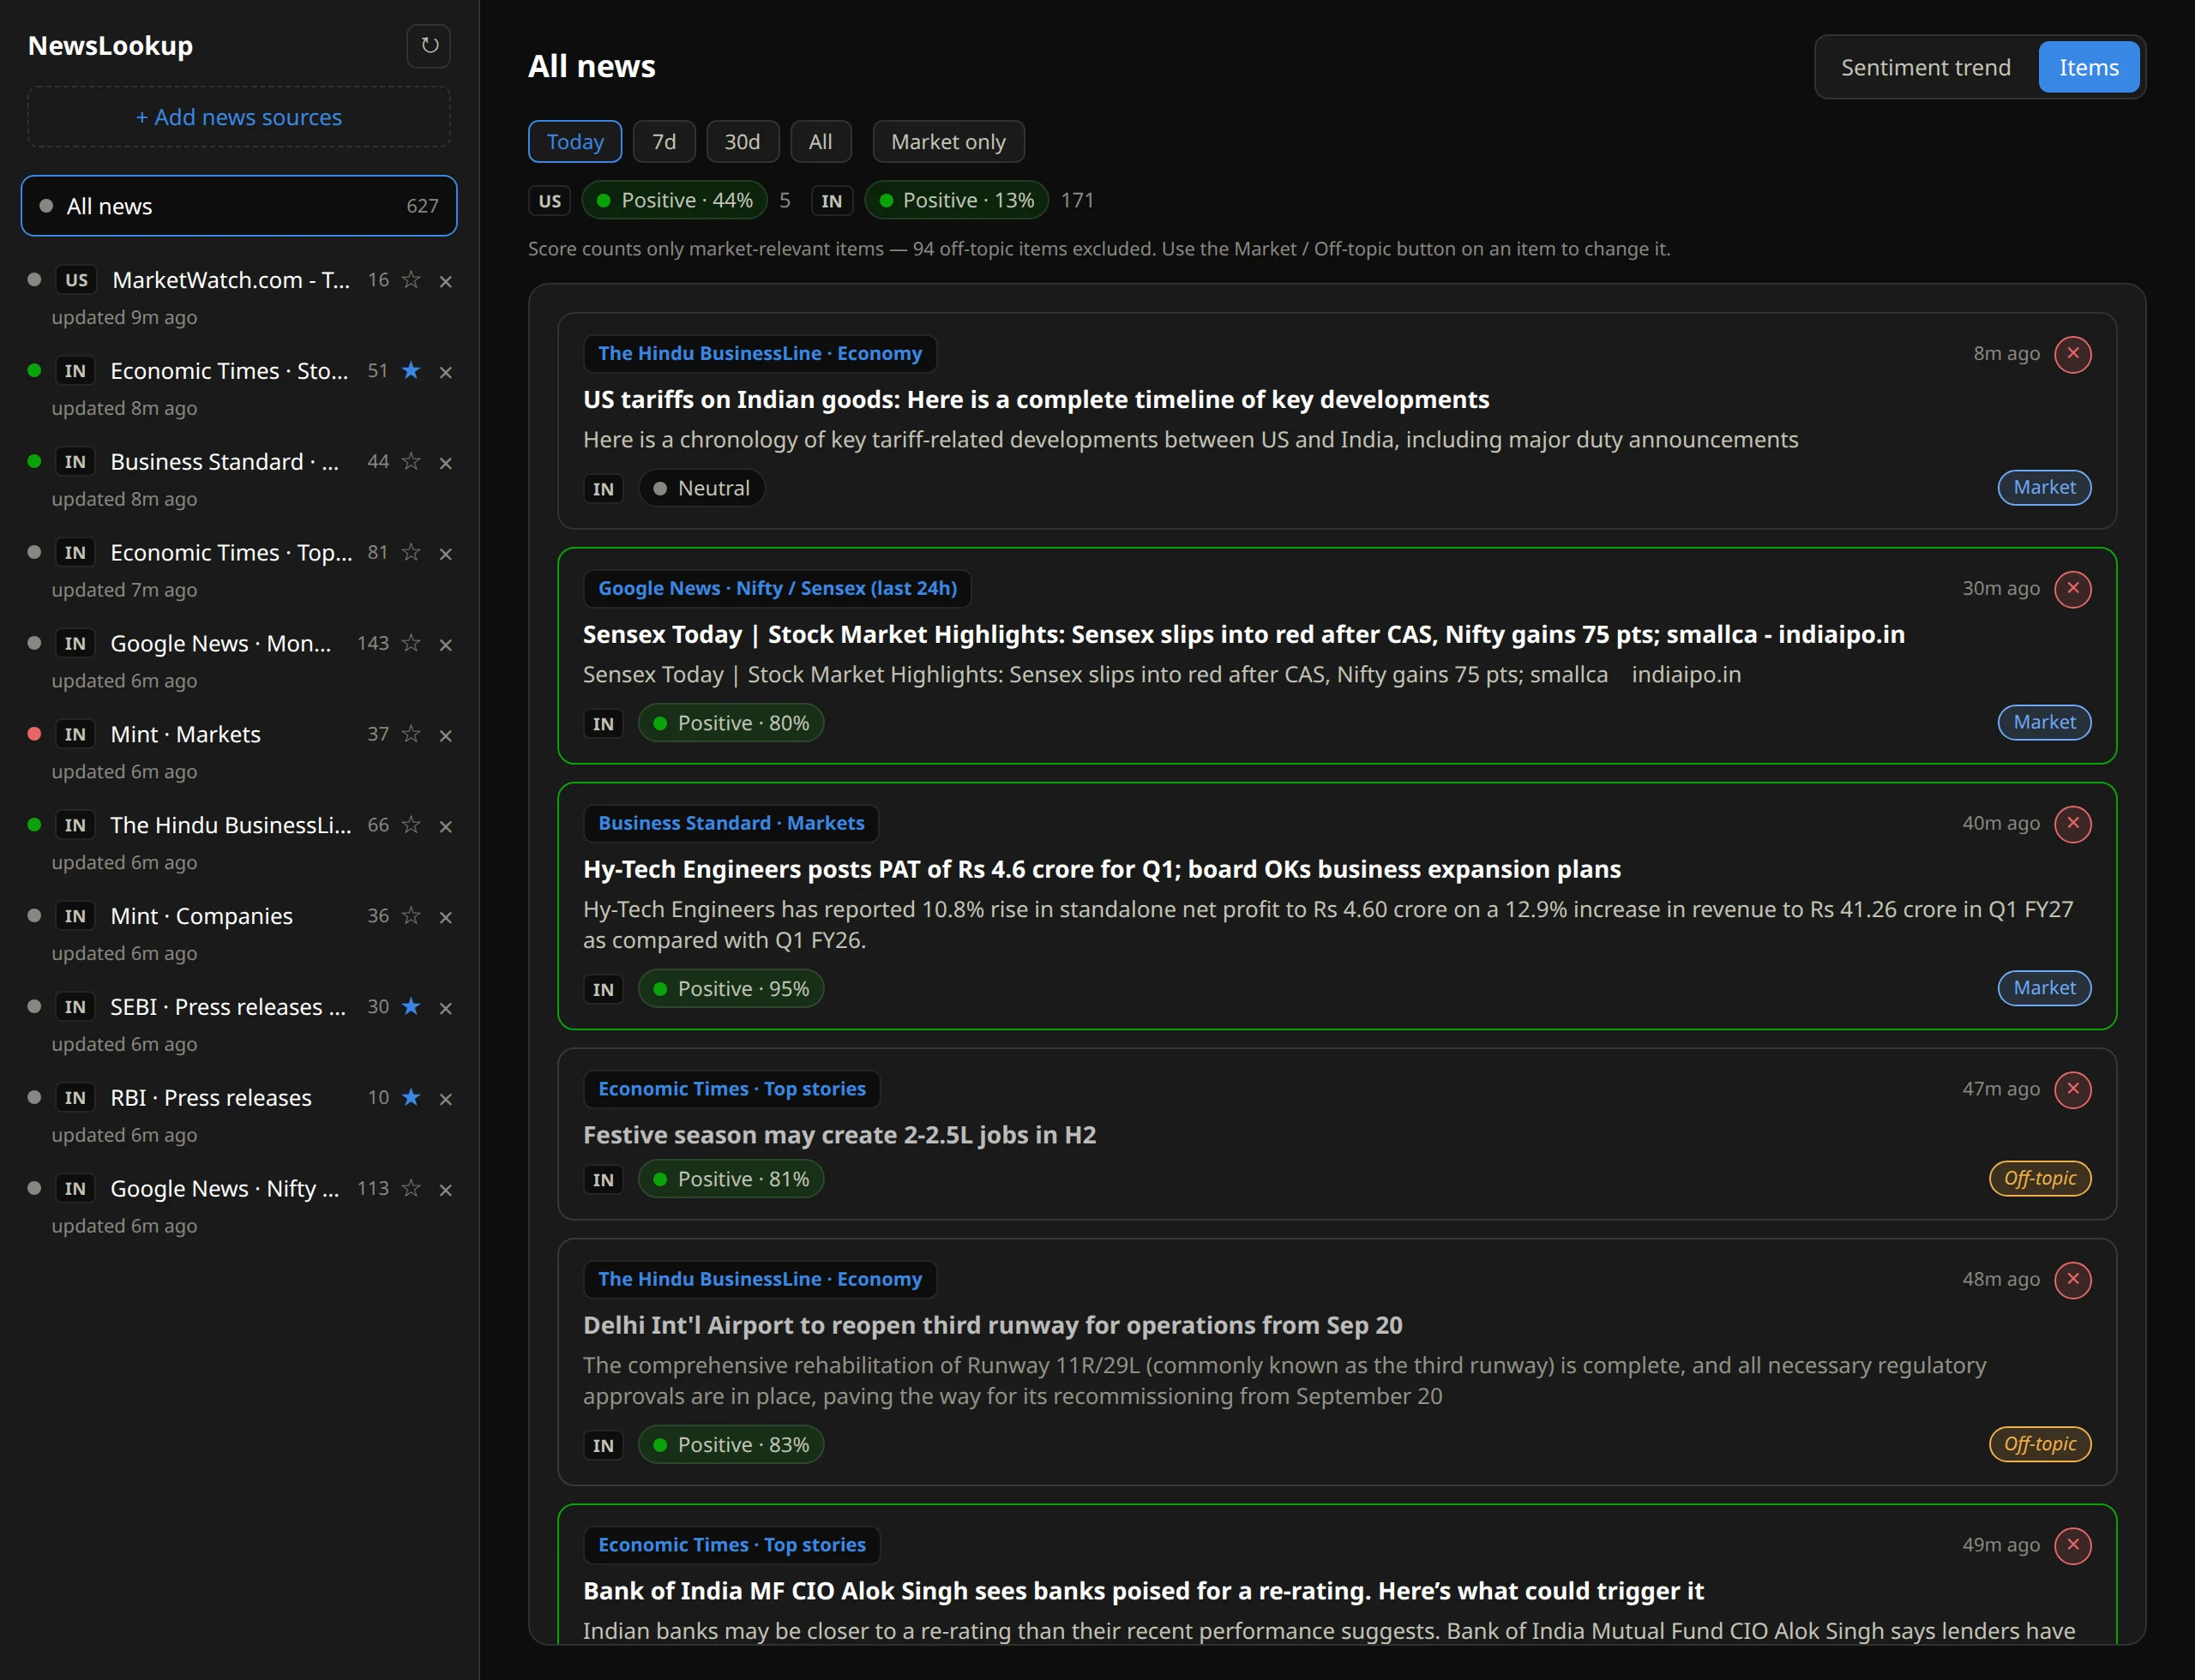This screenshot has height=1680, width=2195.
Task: Open Festive season jobs headline
Action: [x=839, y=1136]
